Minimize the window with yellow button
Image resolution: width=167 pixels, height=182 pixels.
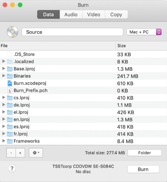pyautogui.click(x=13, y=5)
